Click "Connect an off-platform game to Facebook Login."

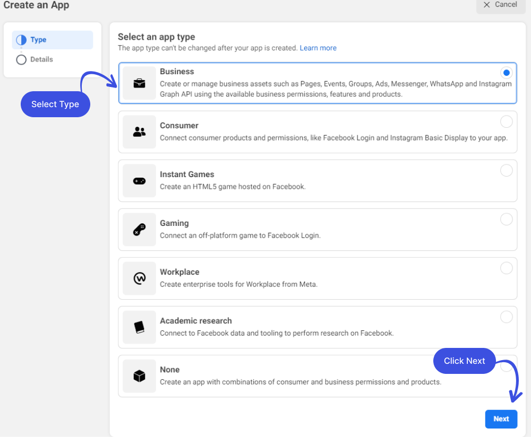[x=240, y=235]
